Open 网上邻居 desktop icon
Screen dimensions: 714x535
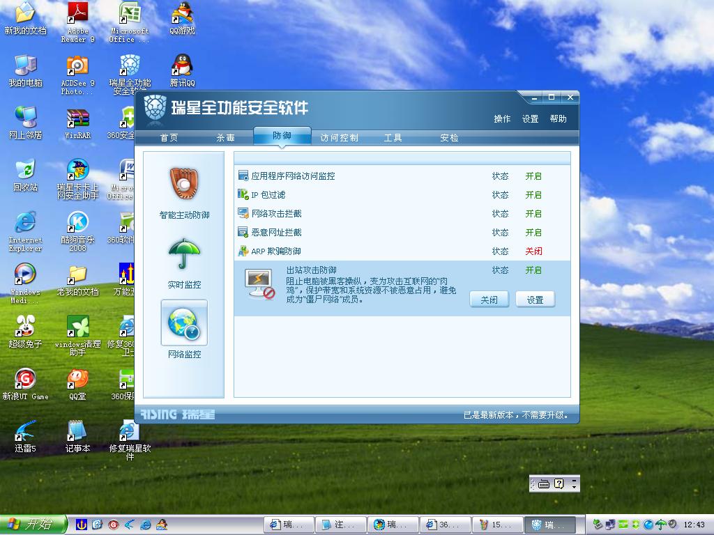point(26,117)
